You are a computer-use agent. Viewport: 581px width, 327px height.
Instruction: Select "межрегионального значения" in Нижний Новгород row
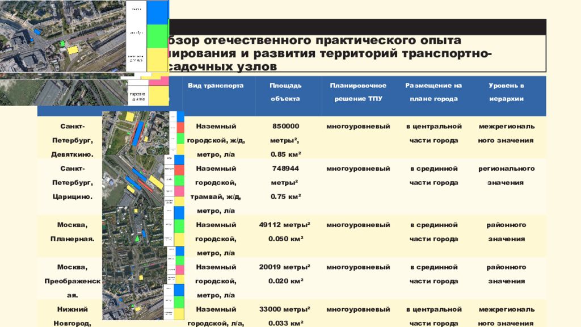(506, 316)
